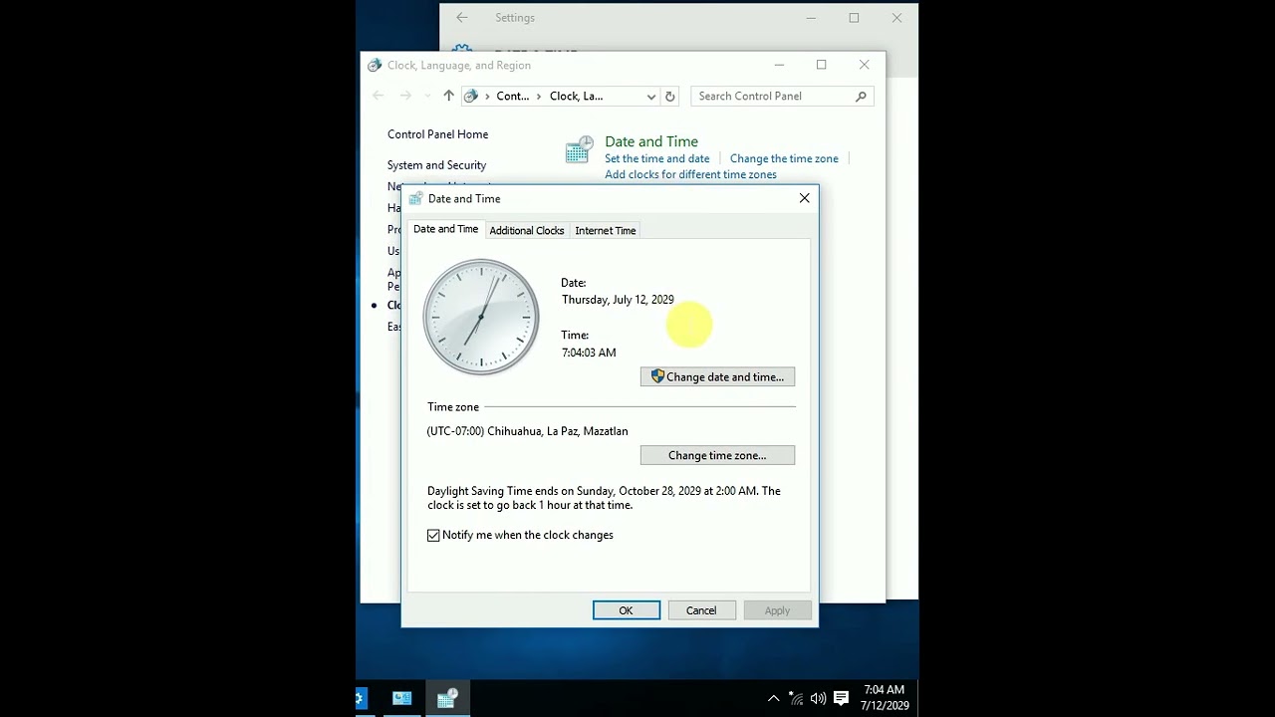This screenshot has width=1275, height=717.
Task: Click the Settings window back arrow
Action: 461,18
